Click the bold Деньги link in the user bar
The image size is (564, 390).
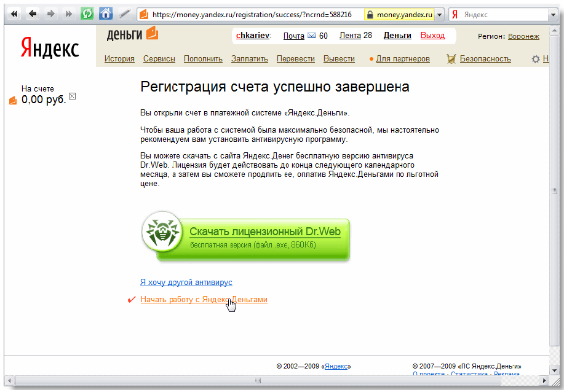click(397, 36)
